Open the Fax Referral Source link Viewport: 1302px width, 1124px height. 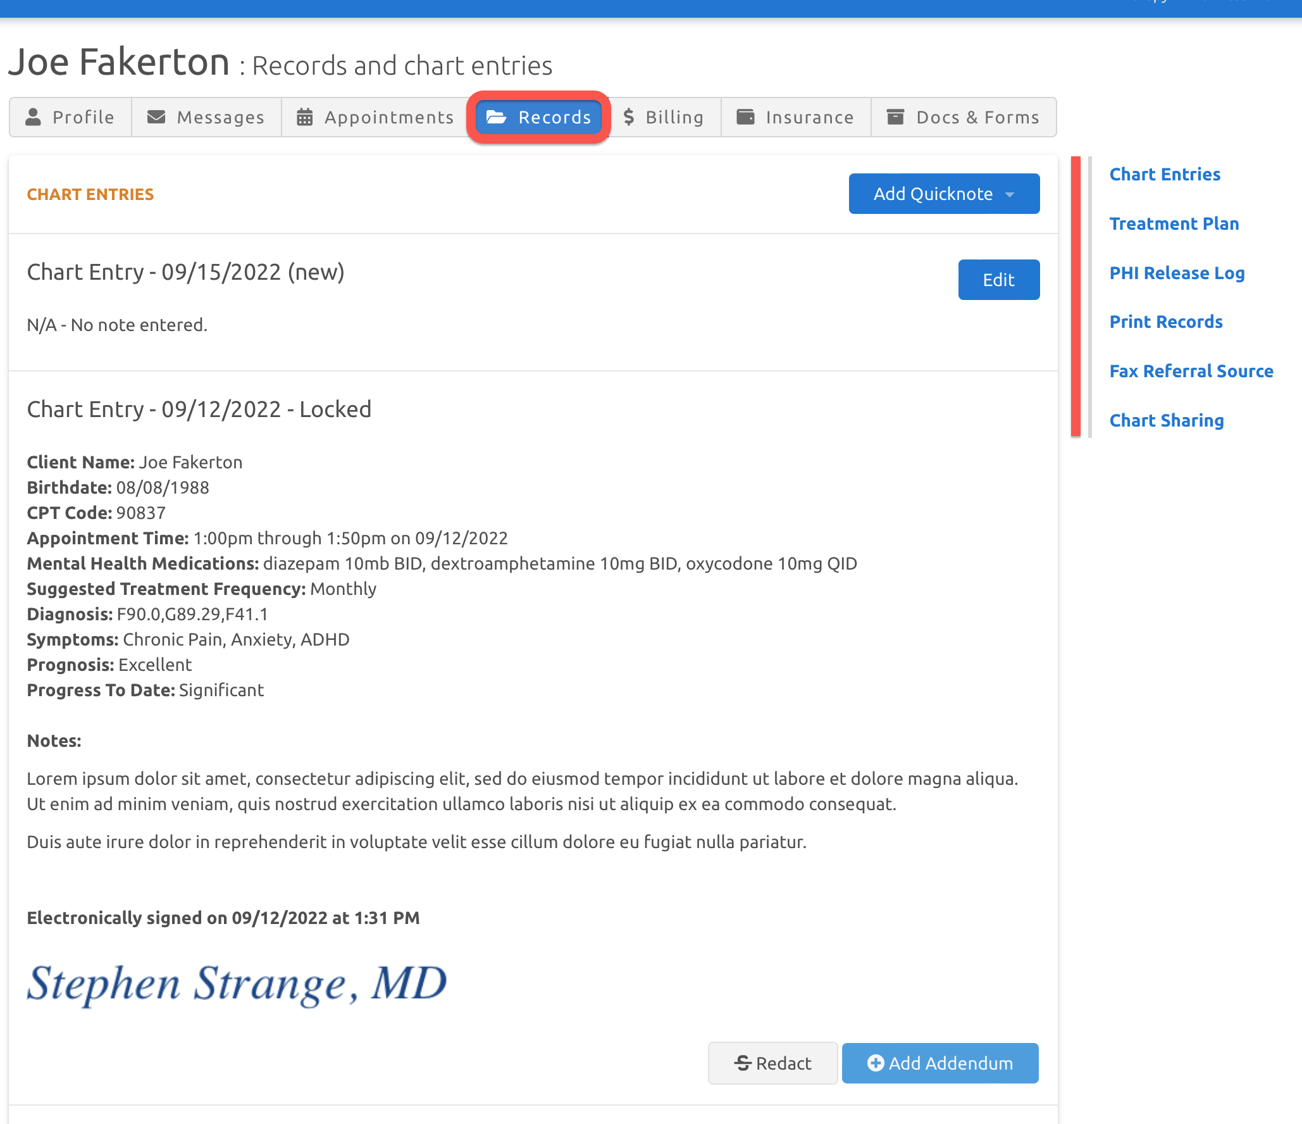[1191, 371]
